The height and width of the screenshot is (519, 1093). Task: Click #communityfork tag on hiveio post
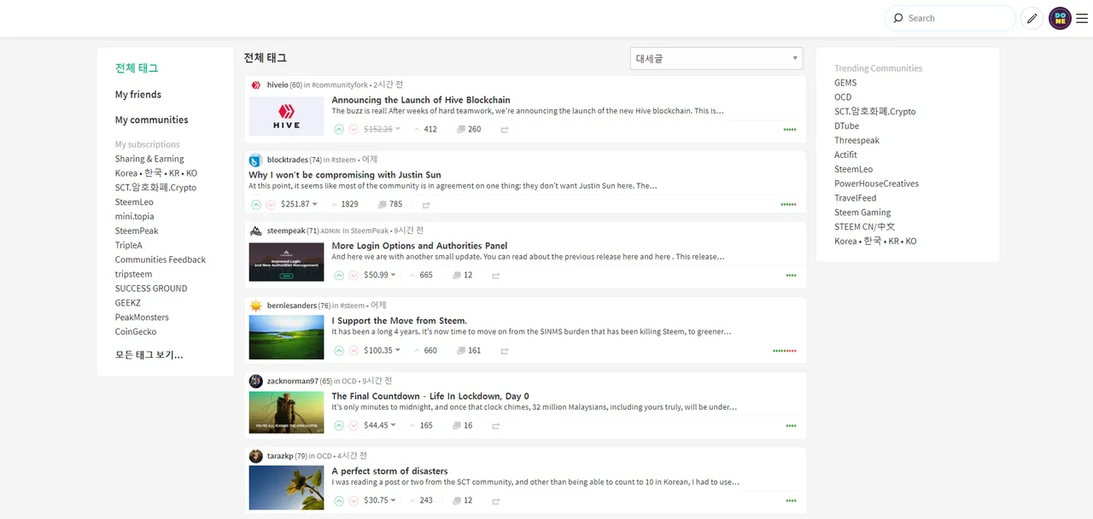click(x=340, y=85)
